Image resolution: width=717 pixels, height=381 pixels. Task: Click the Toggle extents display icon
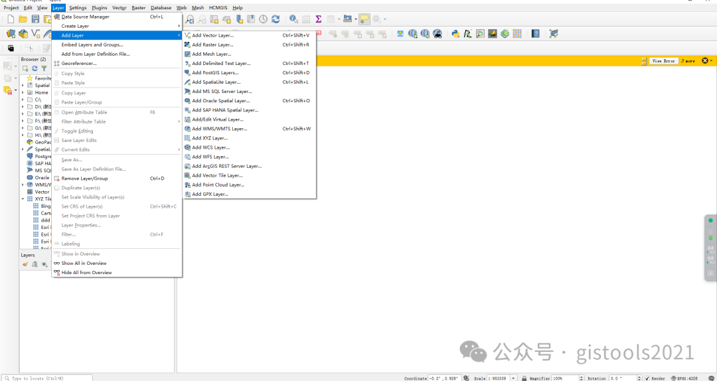pyautogui.click(x=466, y=378)
